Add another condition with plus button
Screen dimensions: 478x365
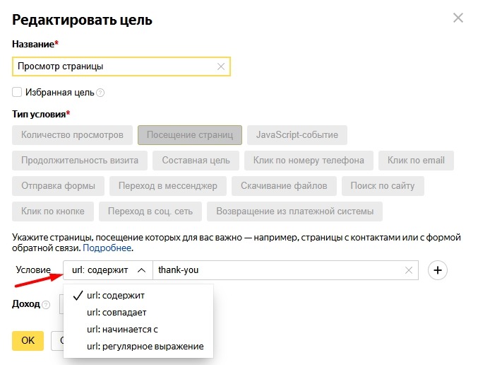tap(438, 270)
